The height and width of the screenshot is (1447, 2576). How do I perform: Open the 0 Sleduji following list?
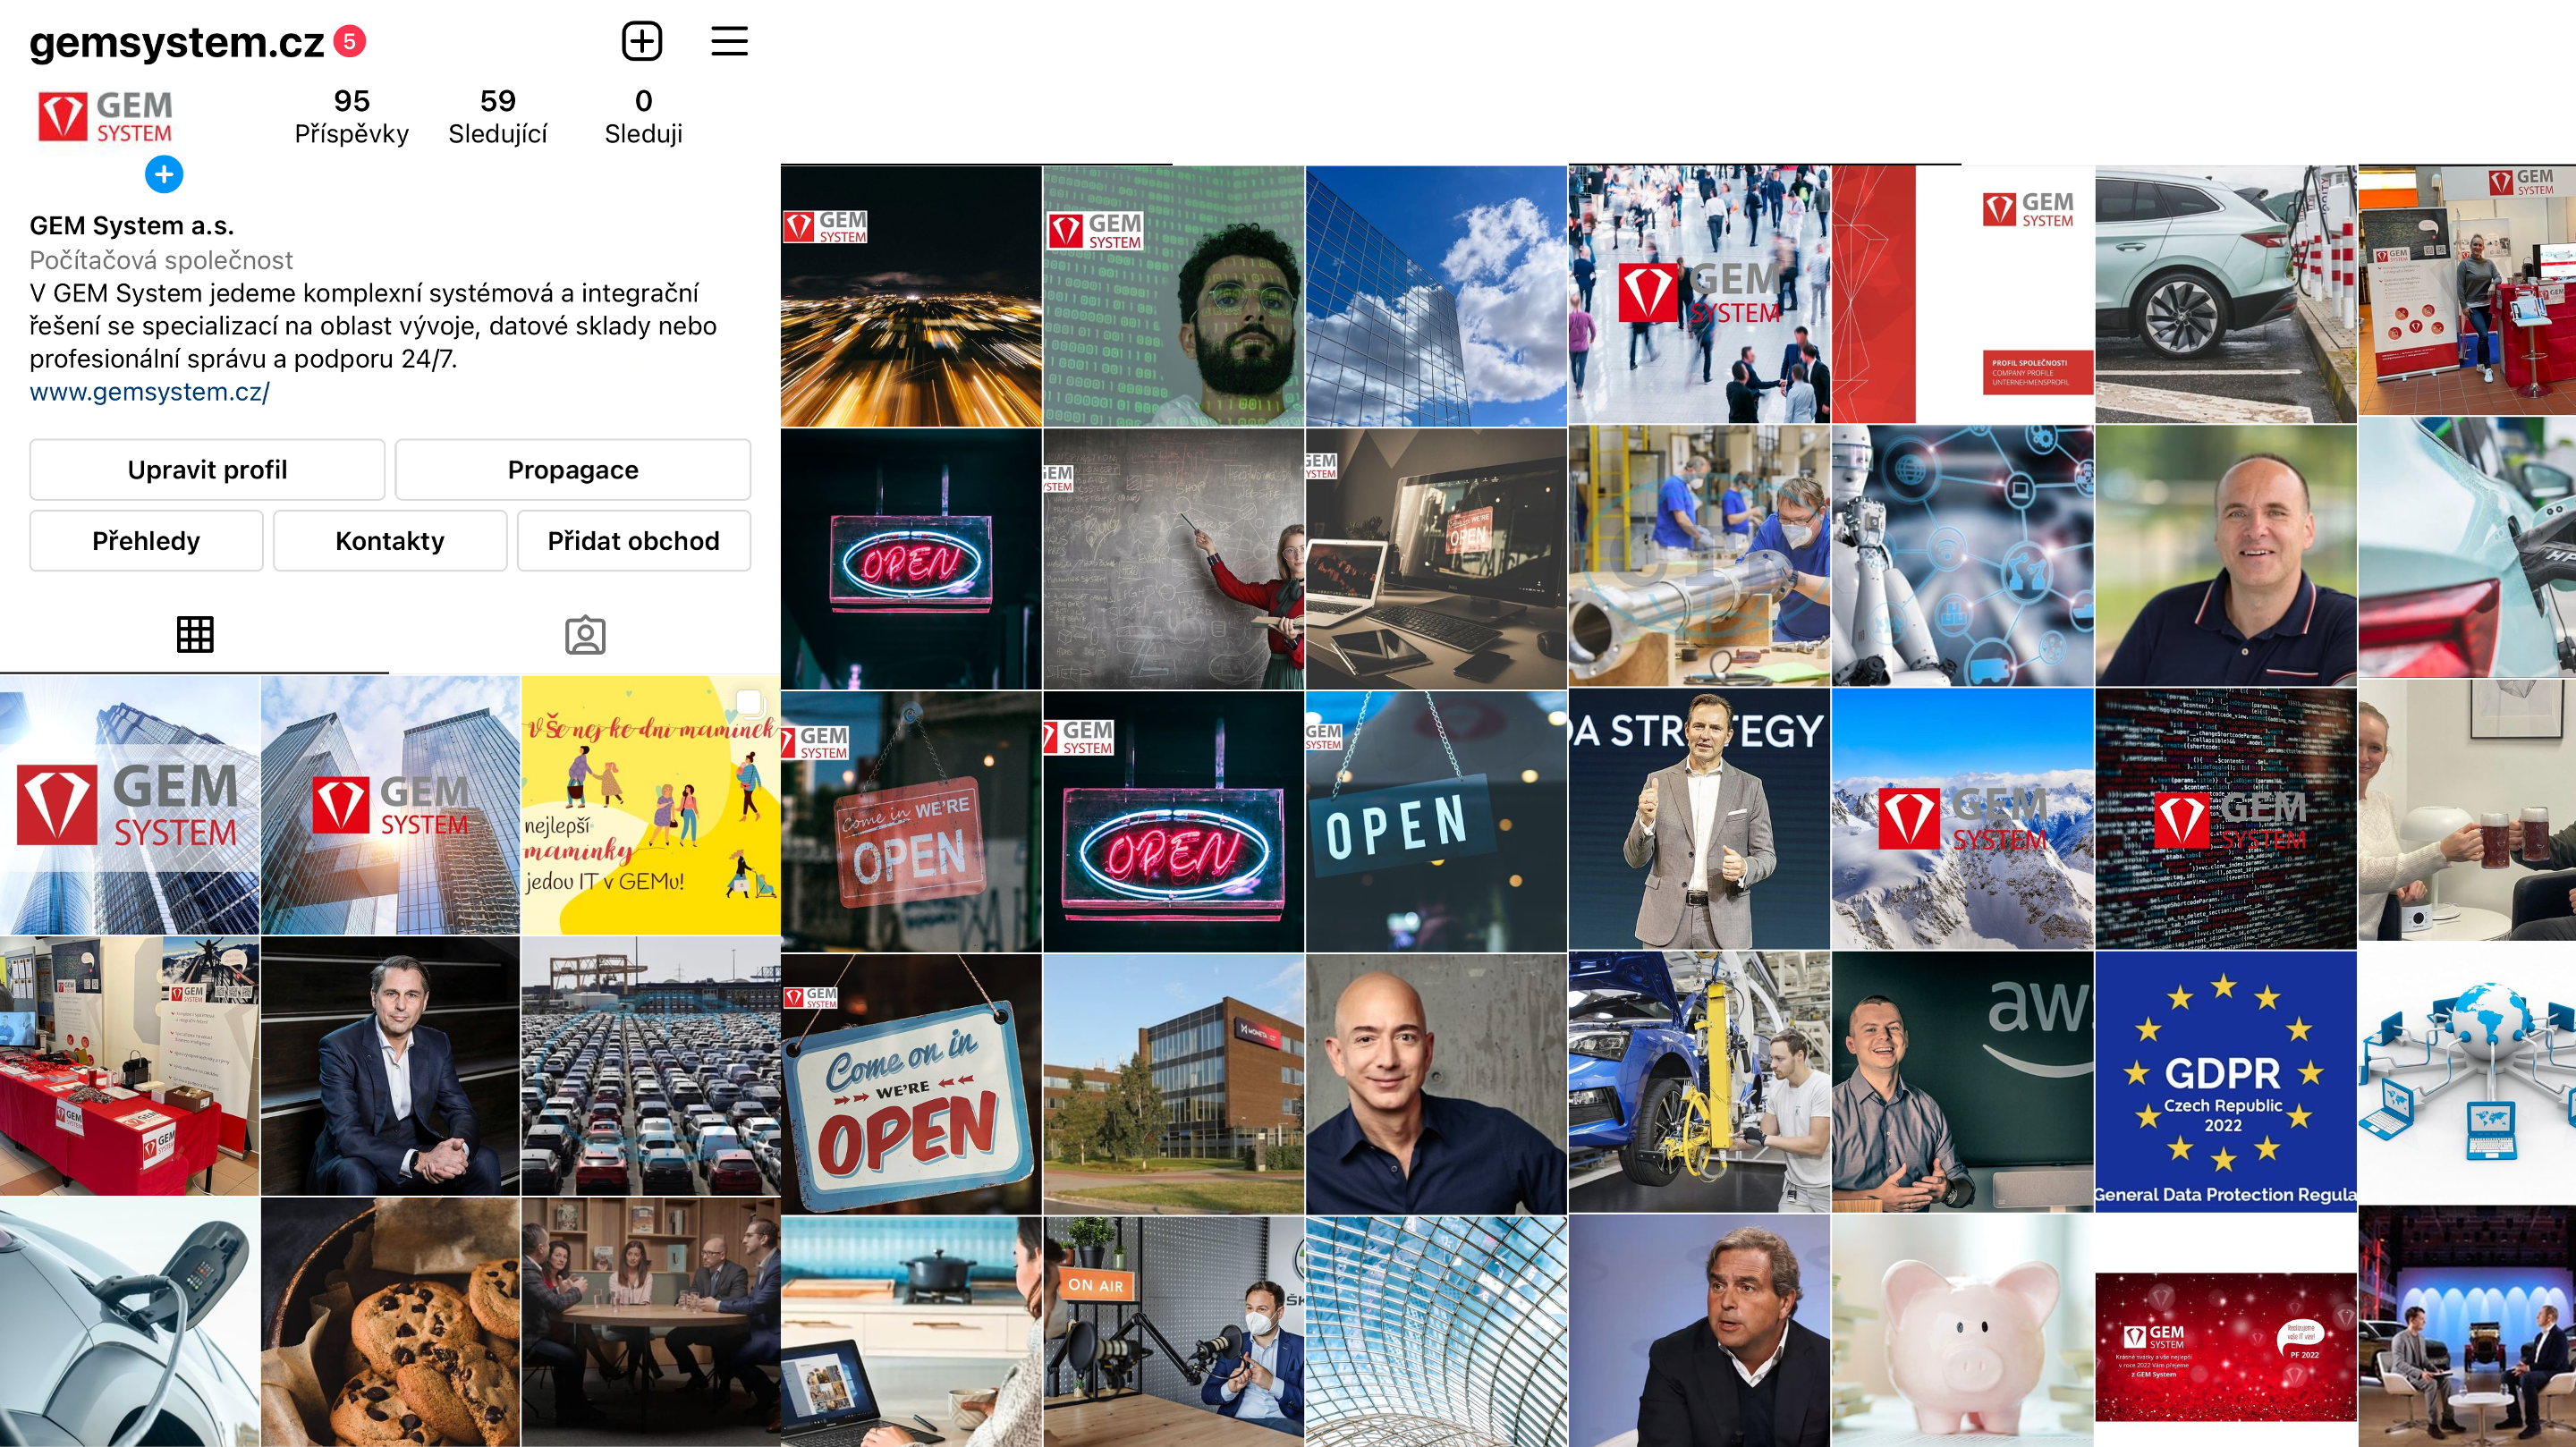[x=643, y=116]
